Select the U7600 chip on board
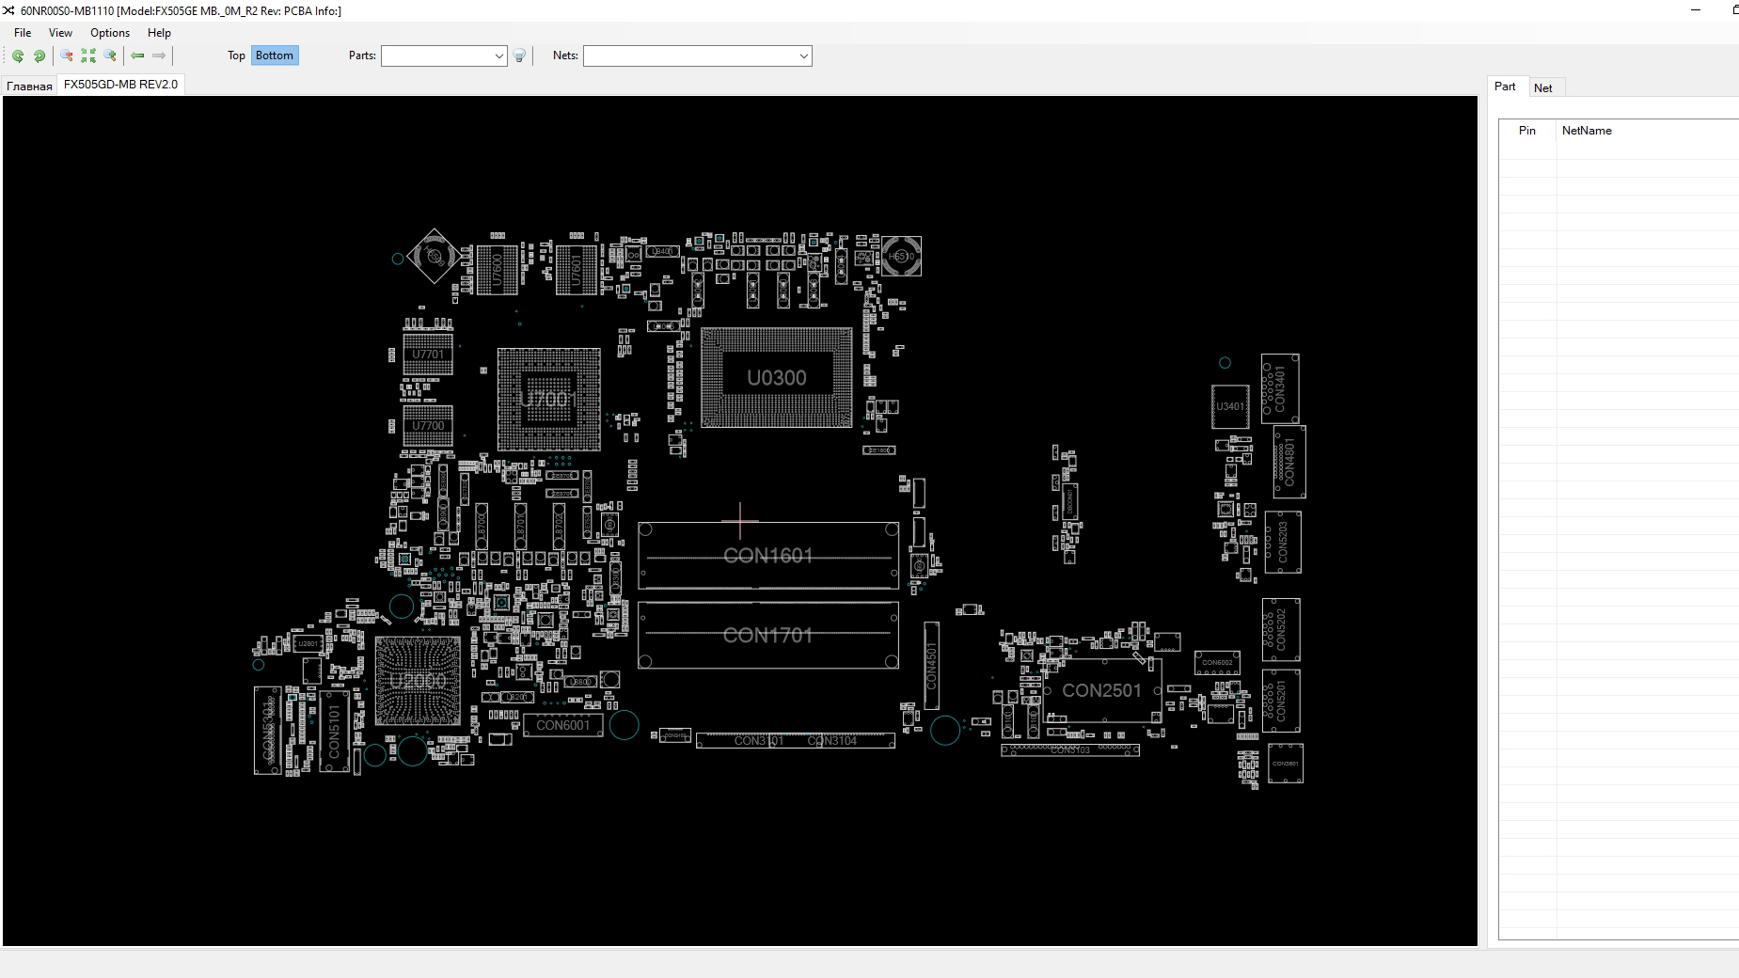This screenshot has width=1739, height=978. pyautogui.click(x=498, y=270)
